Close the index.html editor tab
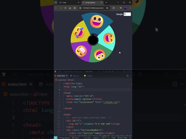The image size is (186, 139). click(67, 76)
